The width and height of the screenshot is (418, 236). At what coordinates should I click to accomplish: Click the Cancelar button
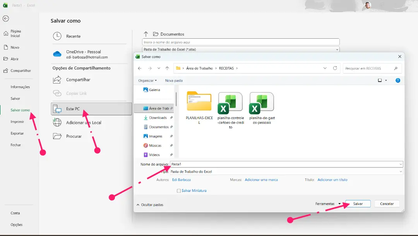point(387,204)
